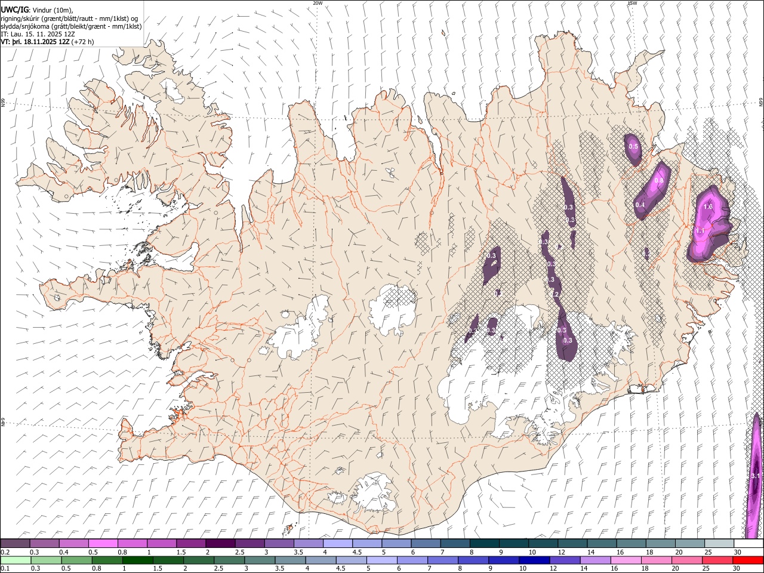Click the 'VT: þri. 18.11.2025 12Z (+72 h)' line
Image resolution: width=764 pixels, height=573 pixels.
tap(47, 42)
